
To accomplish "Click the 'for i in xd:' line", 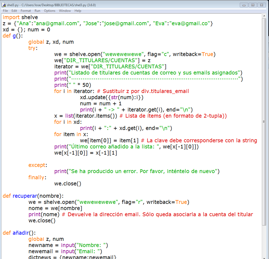I will [68, 122].
